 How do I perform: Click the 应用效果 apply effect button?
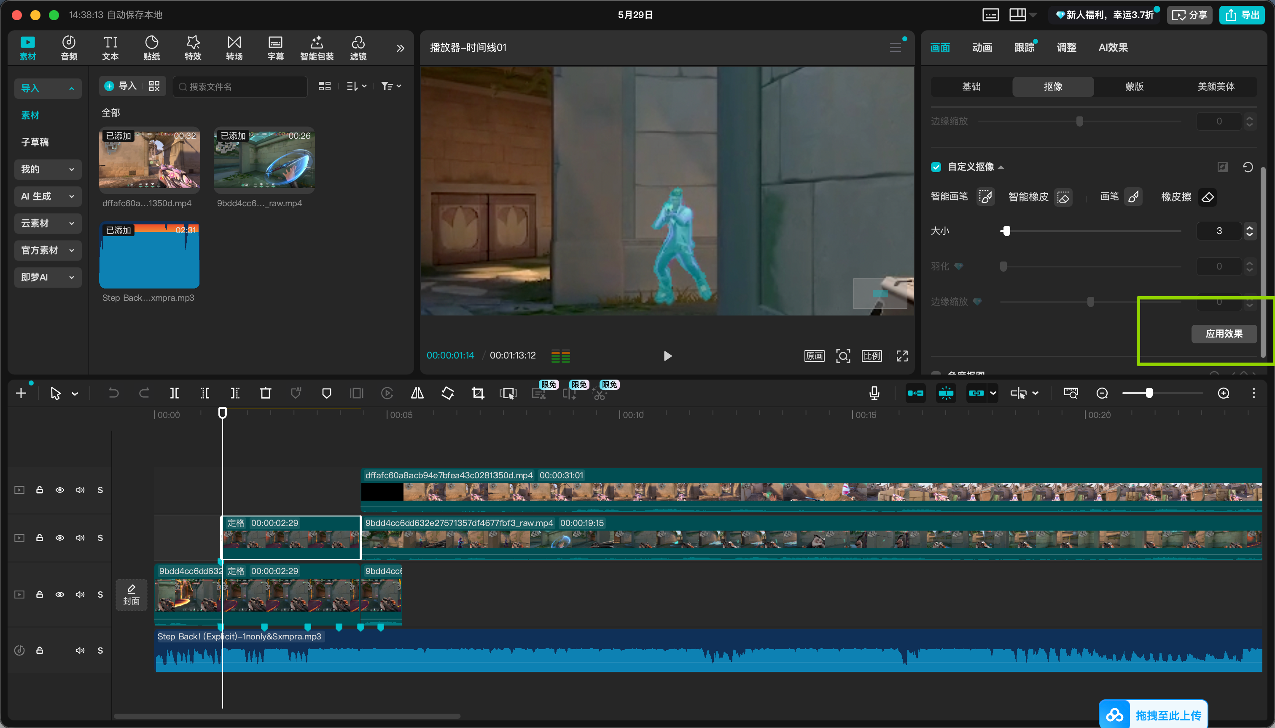click(x=1224, y=334)
